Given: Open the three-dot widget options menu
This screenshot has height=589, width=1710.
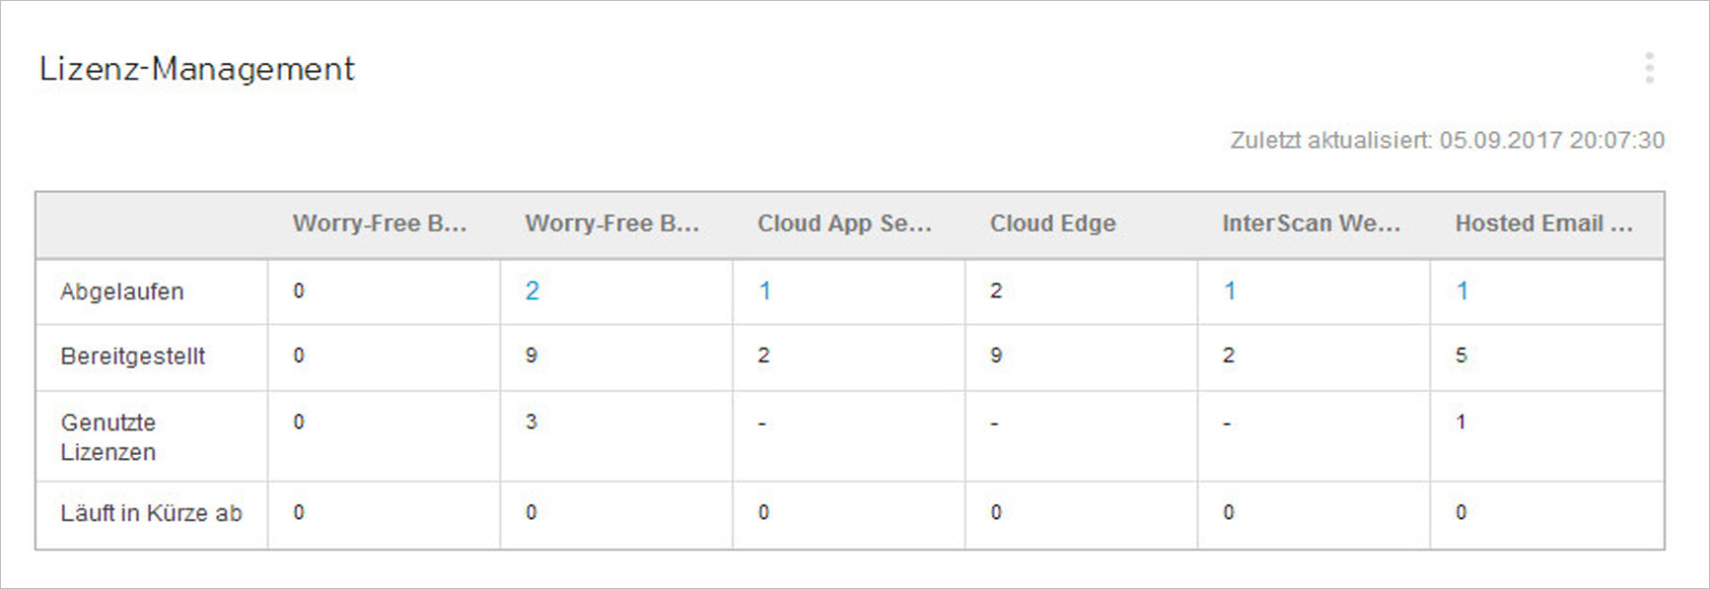Looking at the screenshot, I should pyautogui.click(x=1649, y=68).
